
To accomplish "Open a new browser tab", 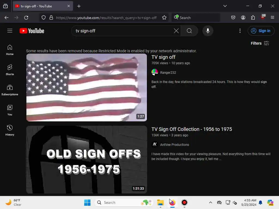I will 79,6.
